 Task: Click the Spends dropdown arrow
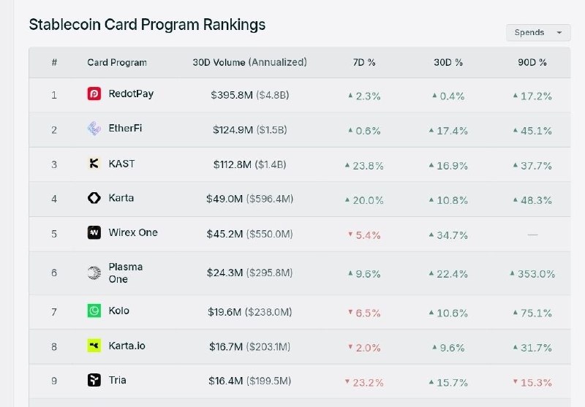click(x=559, y=33)
